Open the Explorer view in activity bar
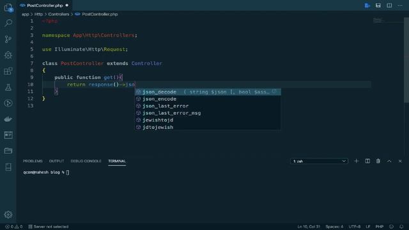This screenshot has height=230, width=409. [x=8, y=7]
